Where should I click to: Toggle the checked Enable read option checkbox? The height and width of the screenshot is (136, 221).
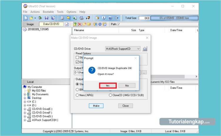click(x=77, y=62)
